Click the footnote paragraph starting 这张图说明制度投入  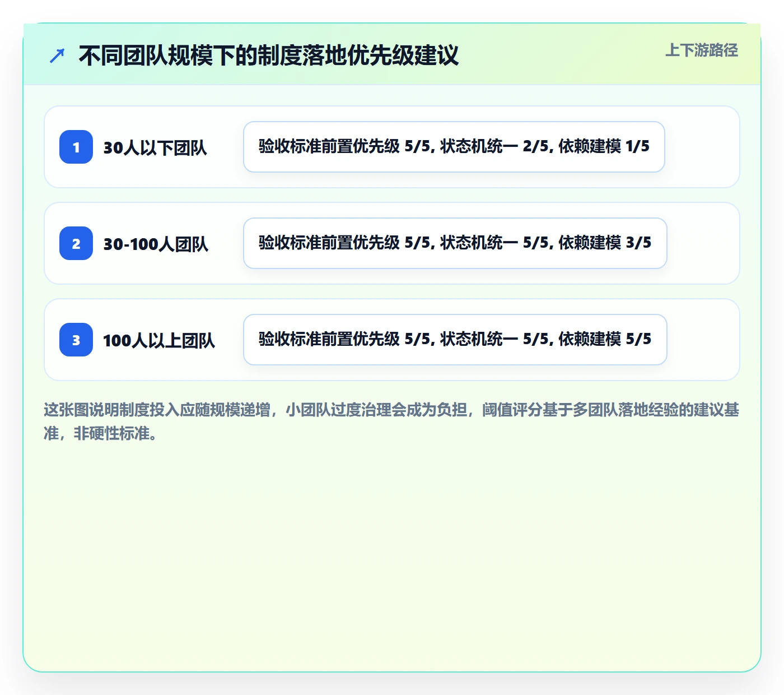(391, 421)
